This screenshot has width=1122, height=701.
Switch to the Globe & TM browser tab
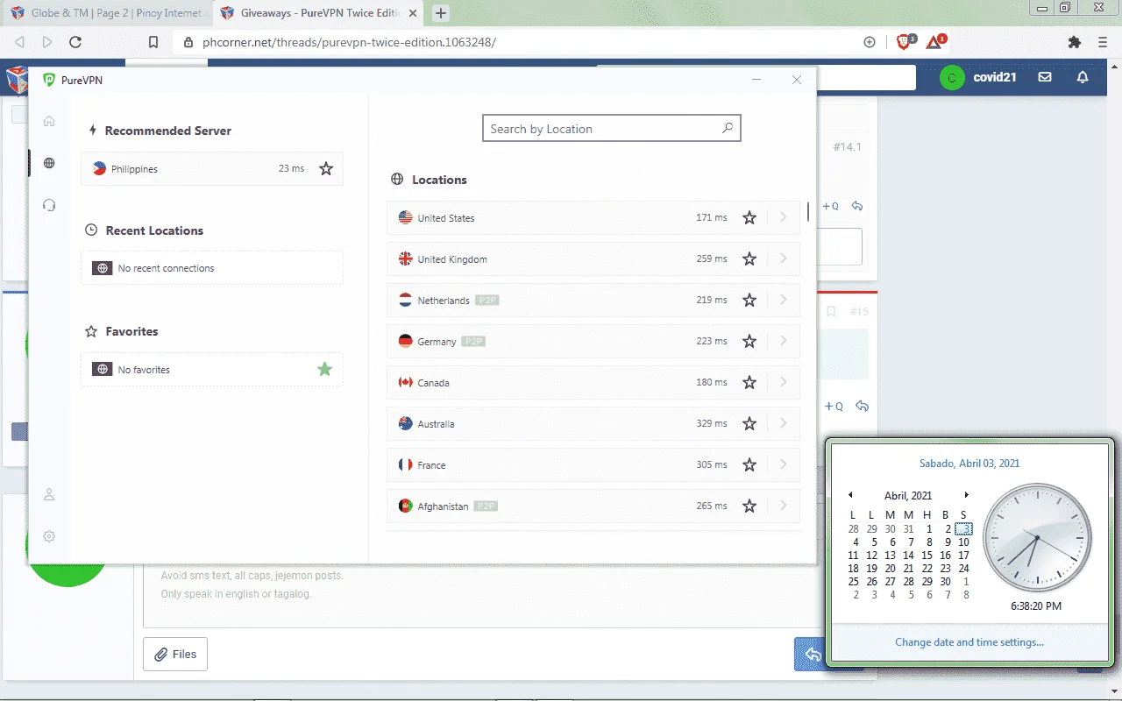coord(107,13)
